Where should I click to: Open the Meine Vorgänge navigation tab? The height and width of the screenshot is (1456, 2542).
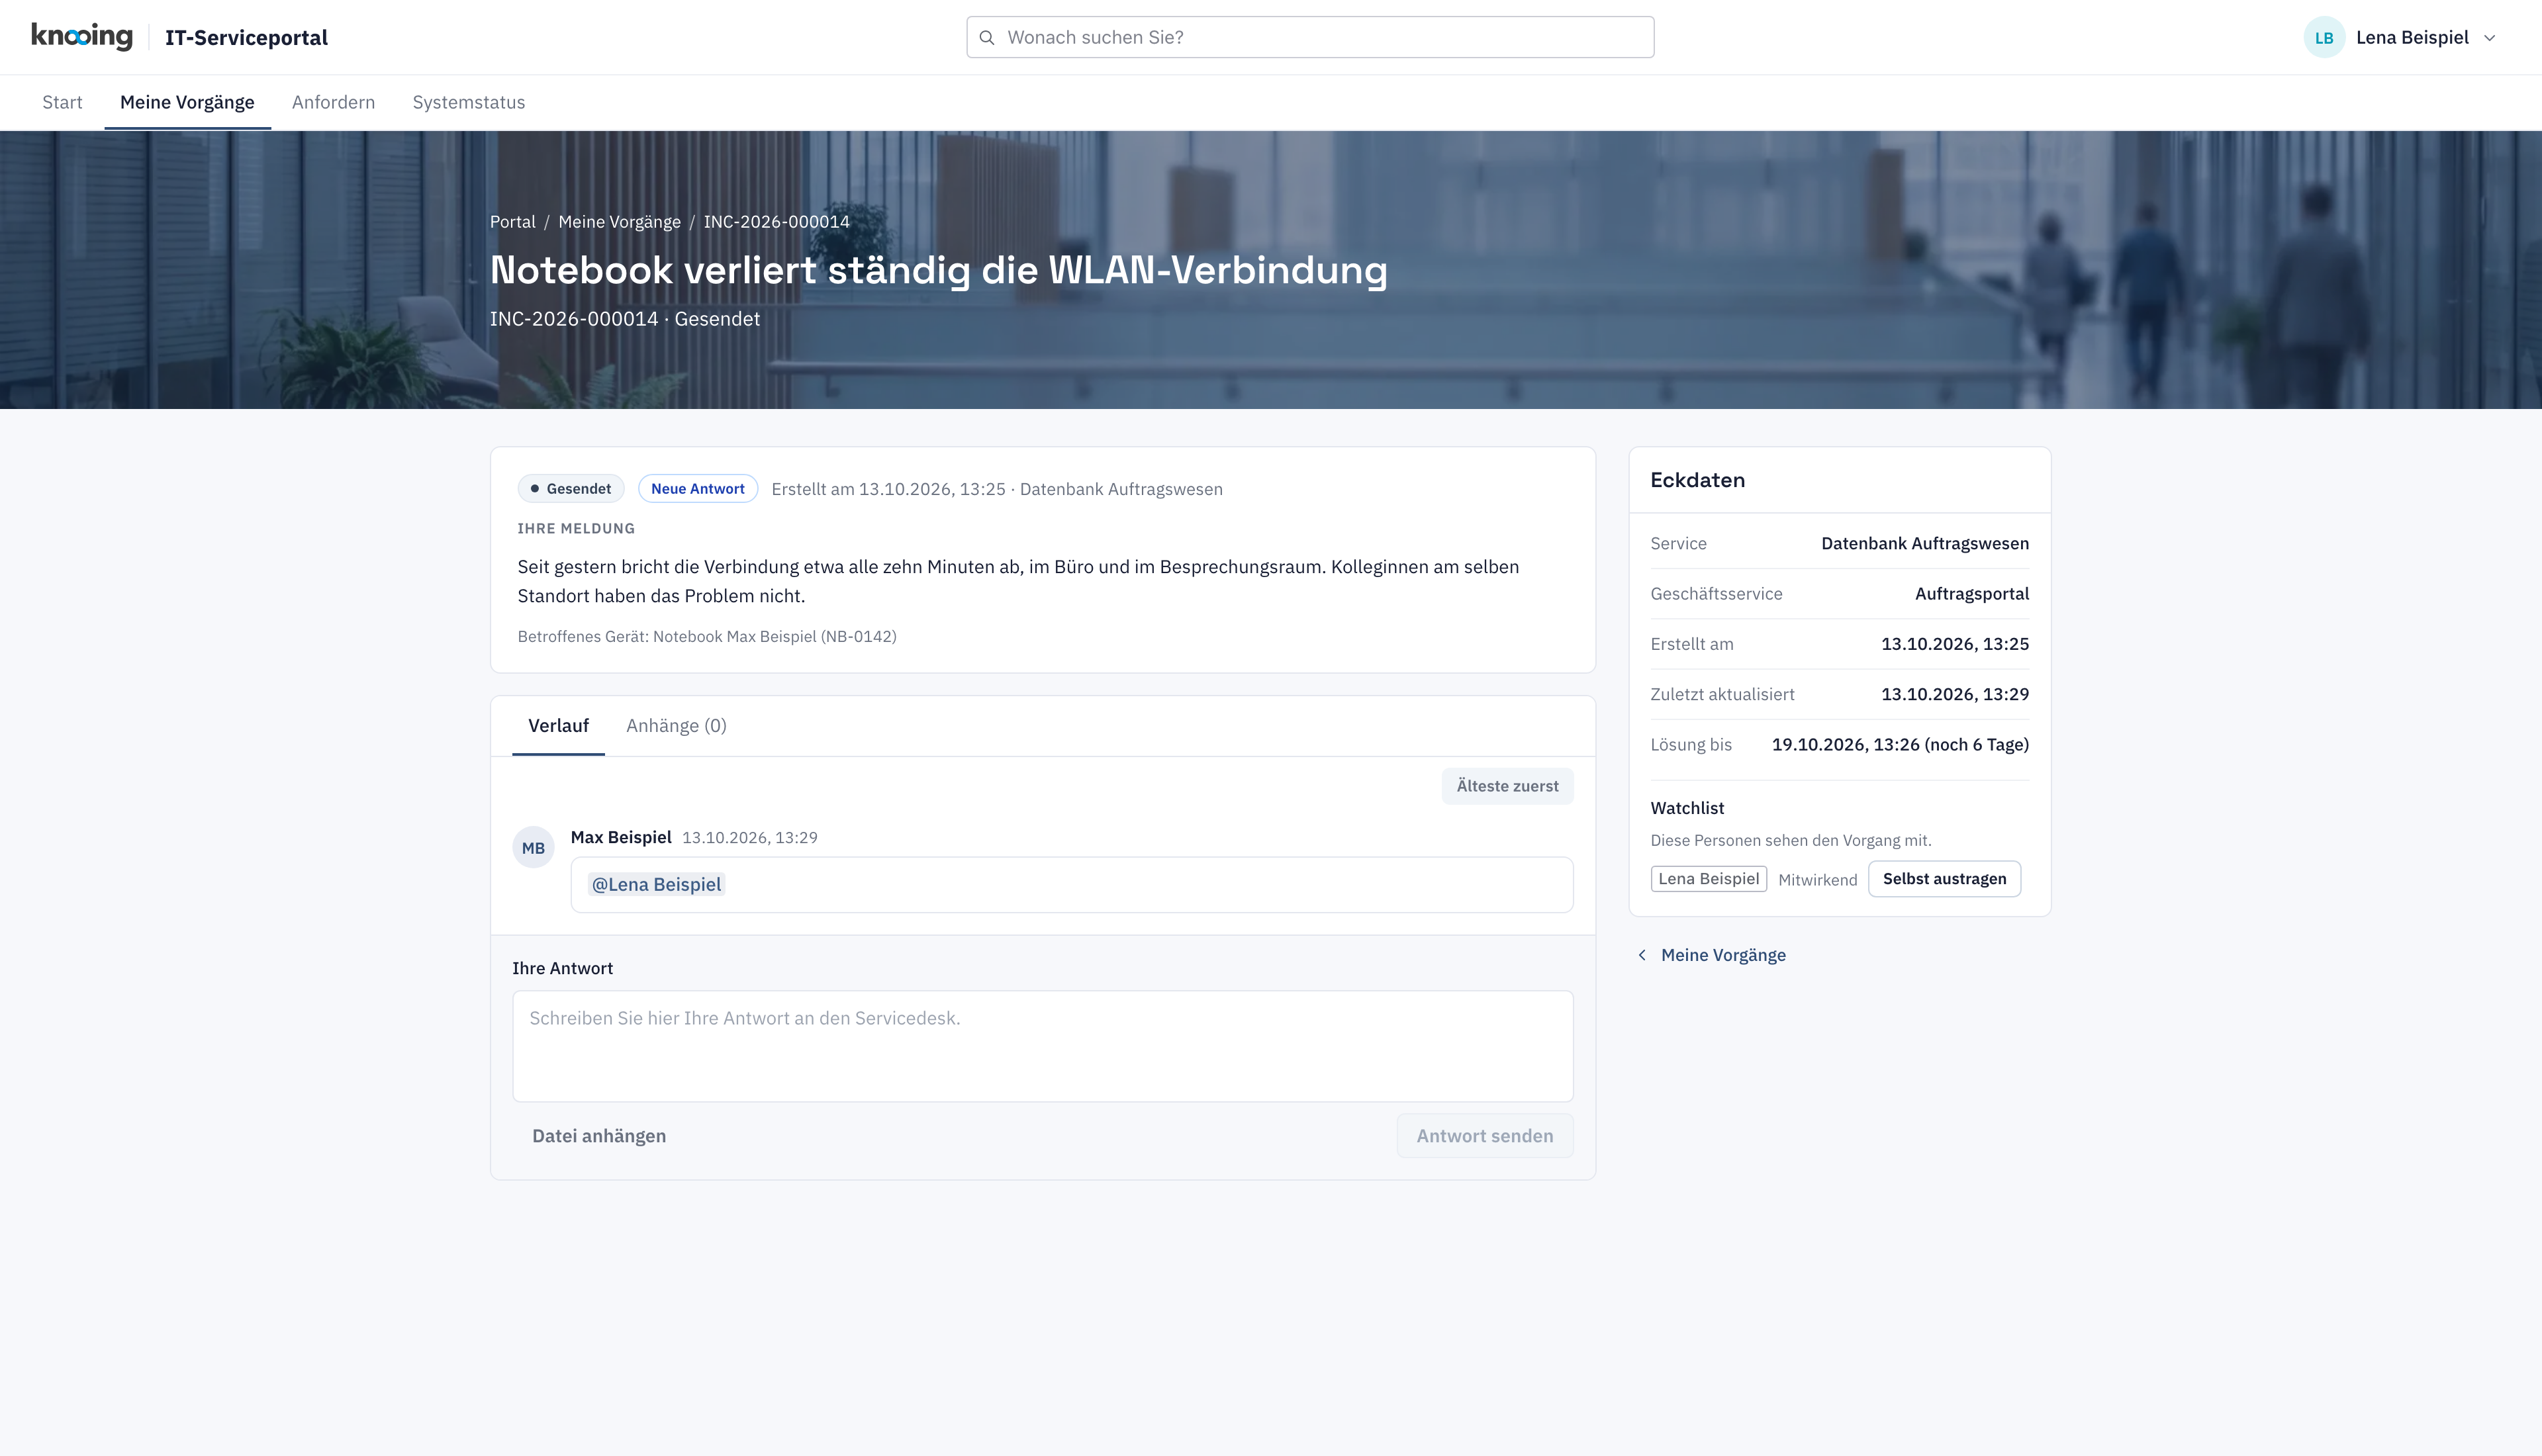[187, 102]
